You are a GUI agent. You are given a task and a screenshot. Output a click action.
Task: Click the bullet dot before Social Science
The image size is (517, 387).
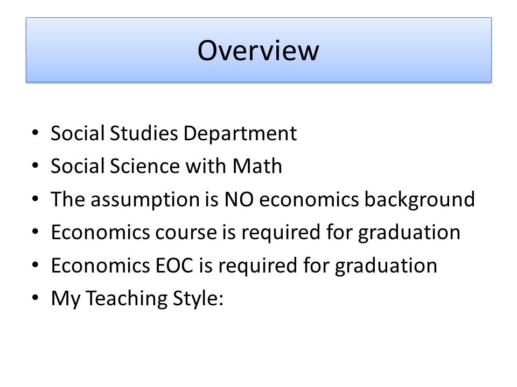(x=36, y=166)
